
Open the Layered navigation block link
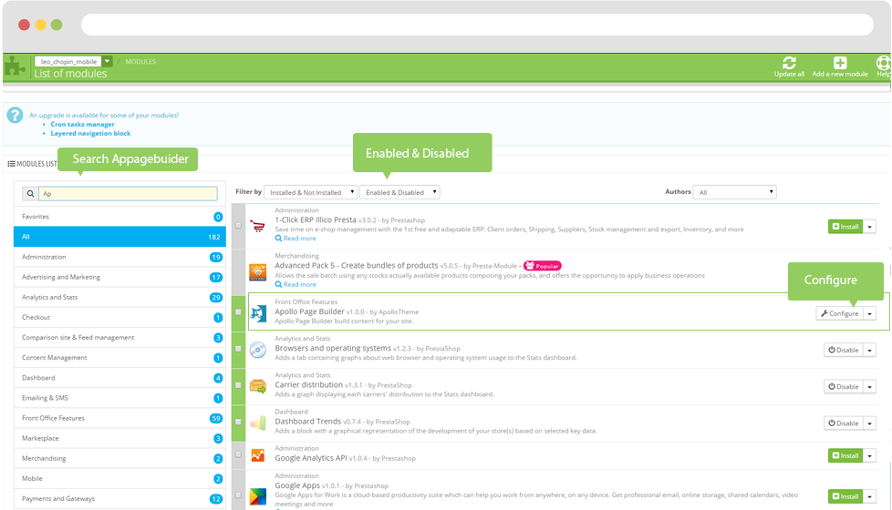90,134
